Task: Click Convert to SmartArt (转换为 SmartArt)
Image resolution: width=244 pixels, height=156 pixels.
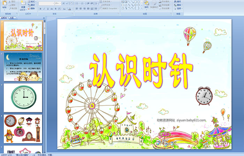Action: tap(109, 8)
